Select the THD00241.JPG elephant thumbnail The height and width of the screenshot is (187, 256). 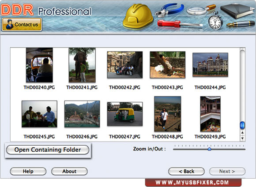tap(82, 65)
